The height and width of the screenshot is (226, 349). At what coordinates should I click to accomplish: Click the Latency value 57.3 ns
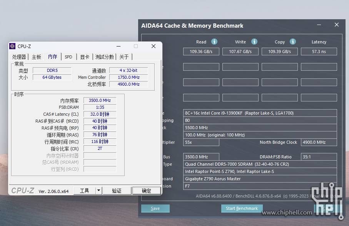pyautogui.click(x=319, y=52)
